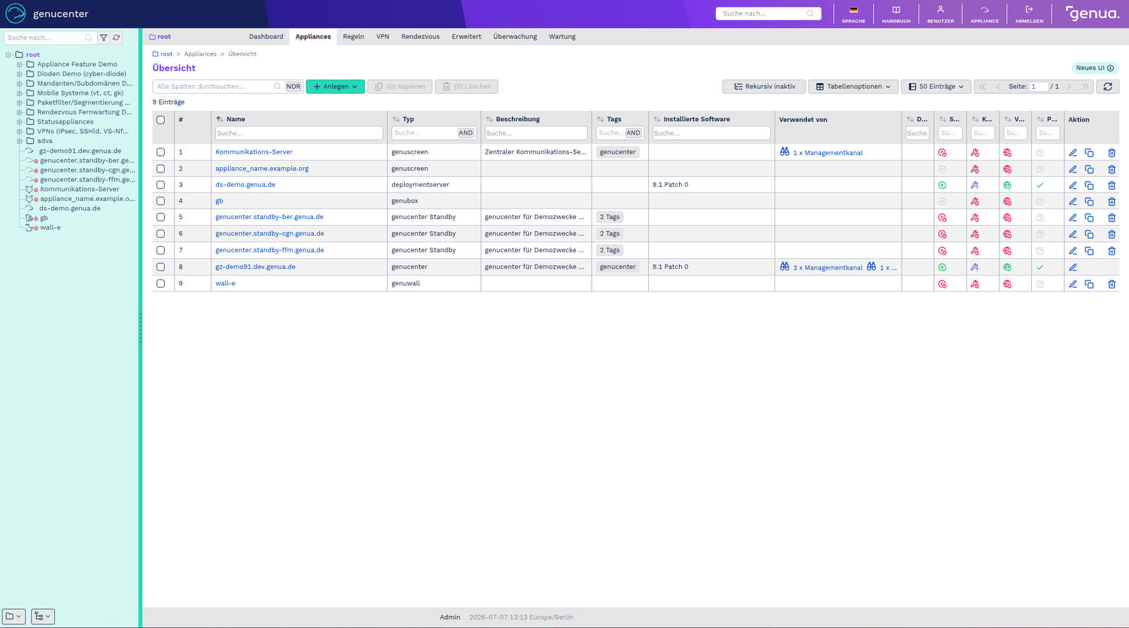Click the info icon next to Neues UI
This screenshot has width=1129, height=628.
(x=1110, y=68)
